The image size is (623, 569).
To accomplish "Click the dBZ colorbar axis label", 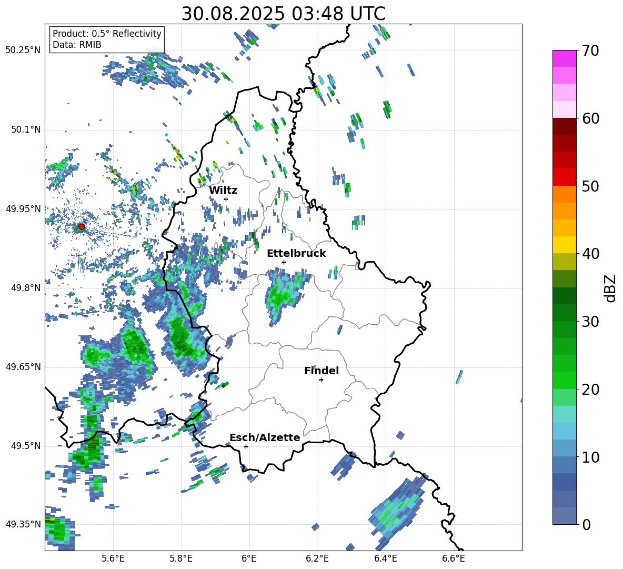I will [610, 288].
